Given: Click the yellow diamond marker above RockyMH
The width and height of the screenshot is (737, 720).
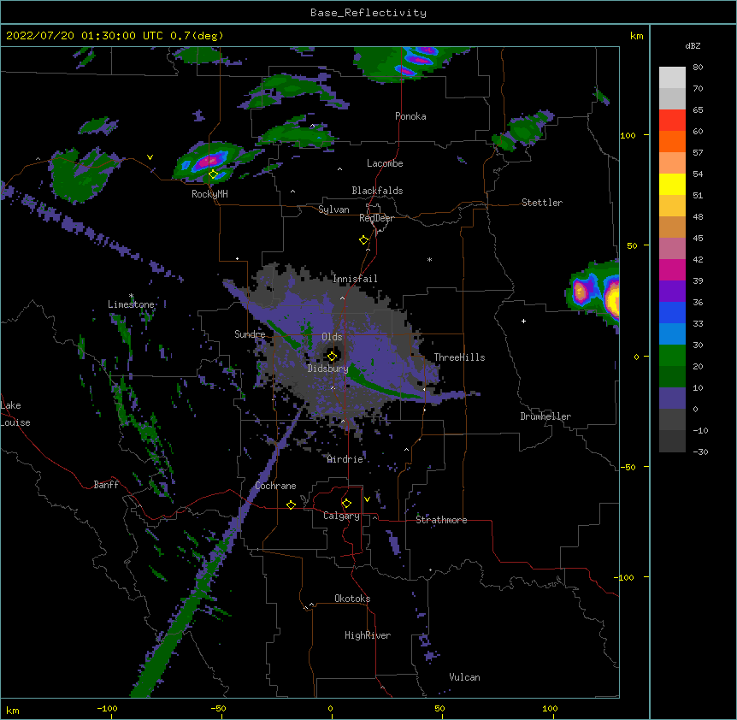Looking at the screenshot, I should point(214,174).
